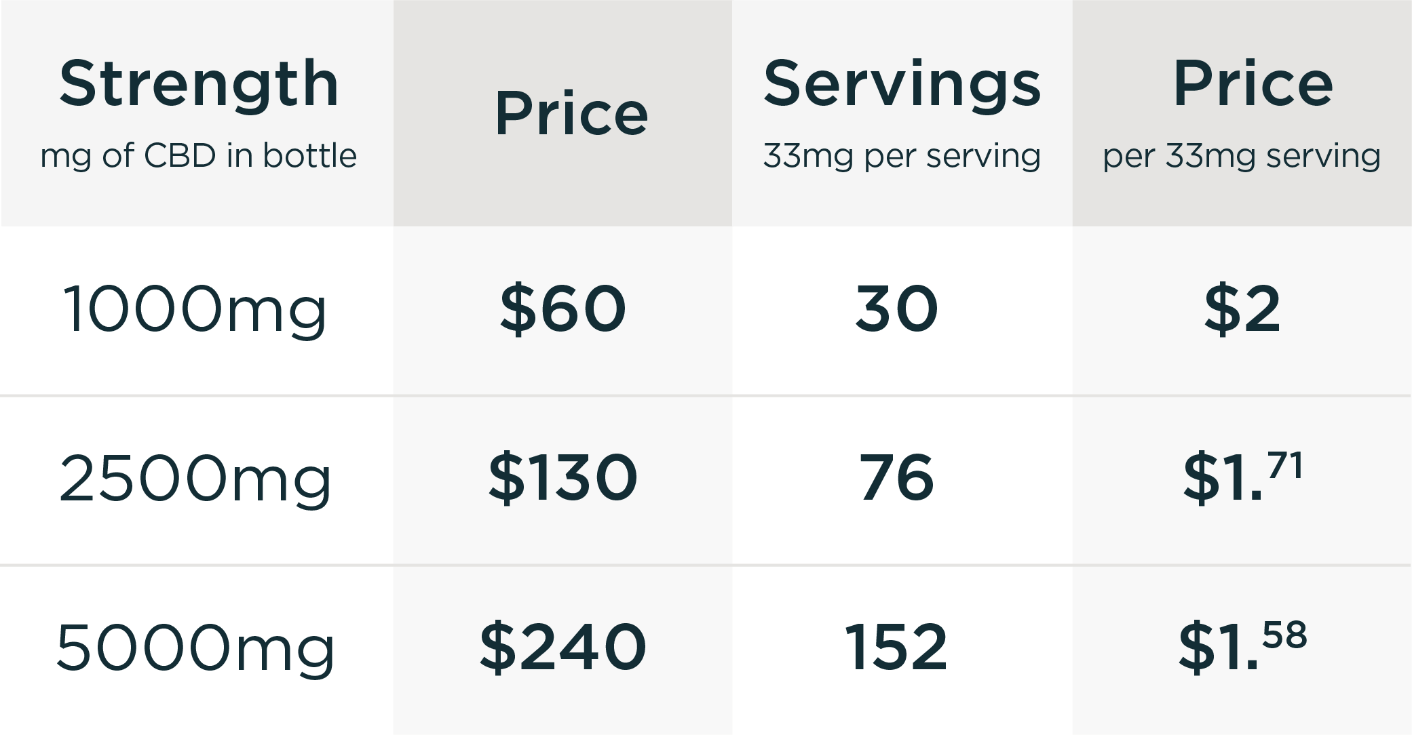The height and width of the screenshot is (735, 1412).
Task: Click the 'per 33mg serving' subtitle text
Action: click(x=1241, y=156)
